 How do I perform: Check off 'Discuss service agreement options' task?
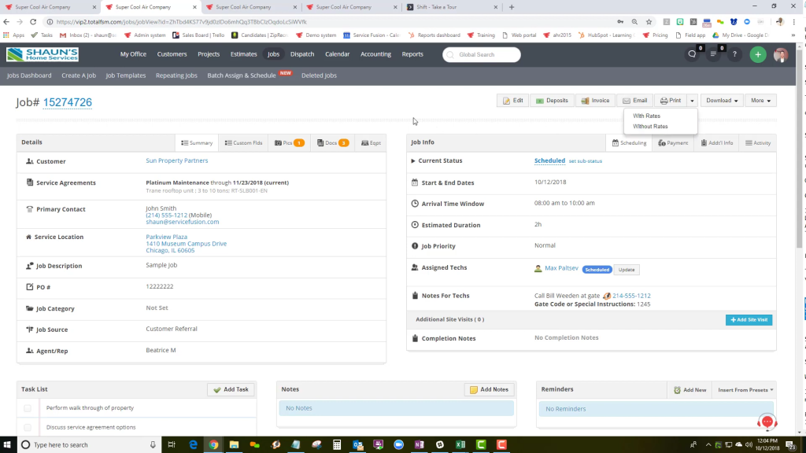(27, 427)
